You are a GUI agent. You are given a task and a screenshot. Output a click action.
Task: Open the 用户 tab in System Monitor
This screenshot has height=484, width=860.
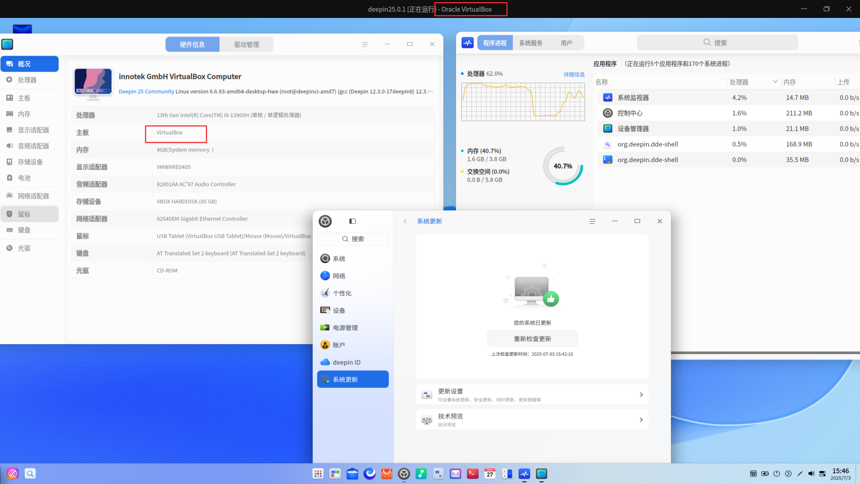(566, 43)
